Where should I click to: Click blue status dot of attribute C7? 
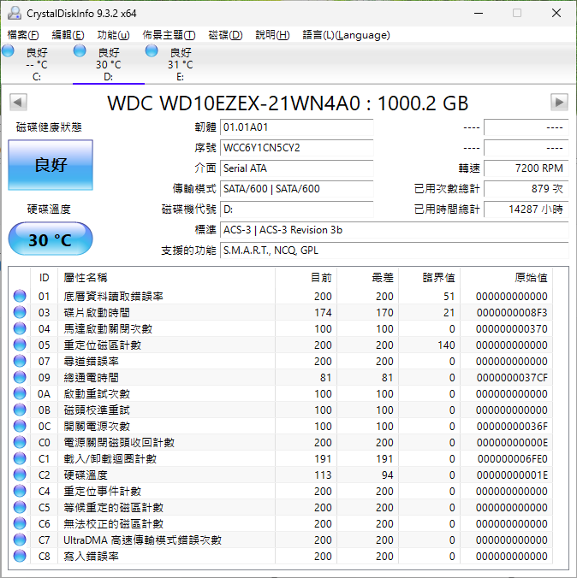(x=20, y=540)
